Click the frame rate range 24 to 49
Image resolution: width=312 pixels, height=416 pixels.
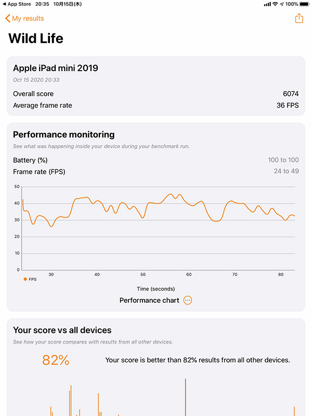(286, 172)
